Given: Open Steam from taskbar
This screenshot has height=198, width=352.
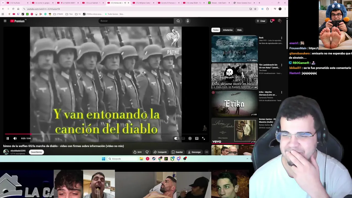Looking at the screenshot, I should [x=154, y=159].
